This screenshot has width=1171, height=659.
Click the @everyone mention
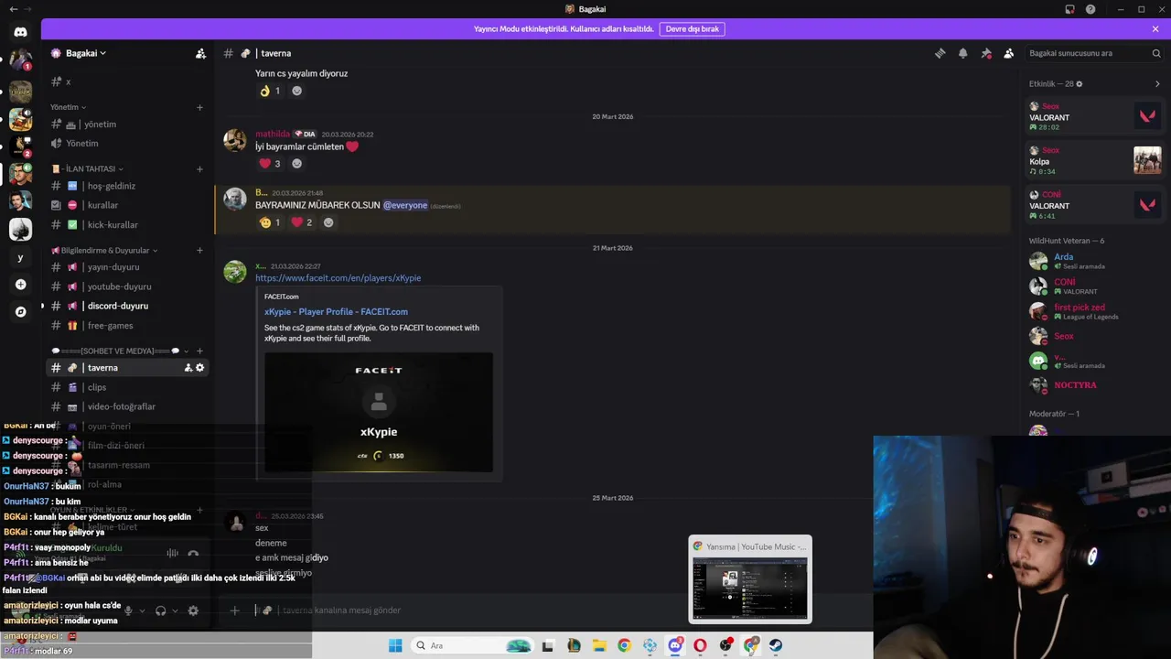405,206
